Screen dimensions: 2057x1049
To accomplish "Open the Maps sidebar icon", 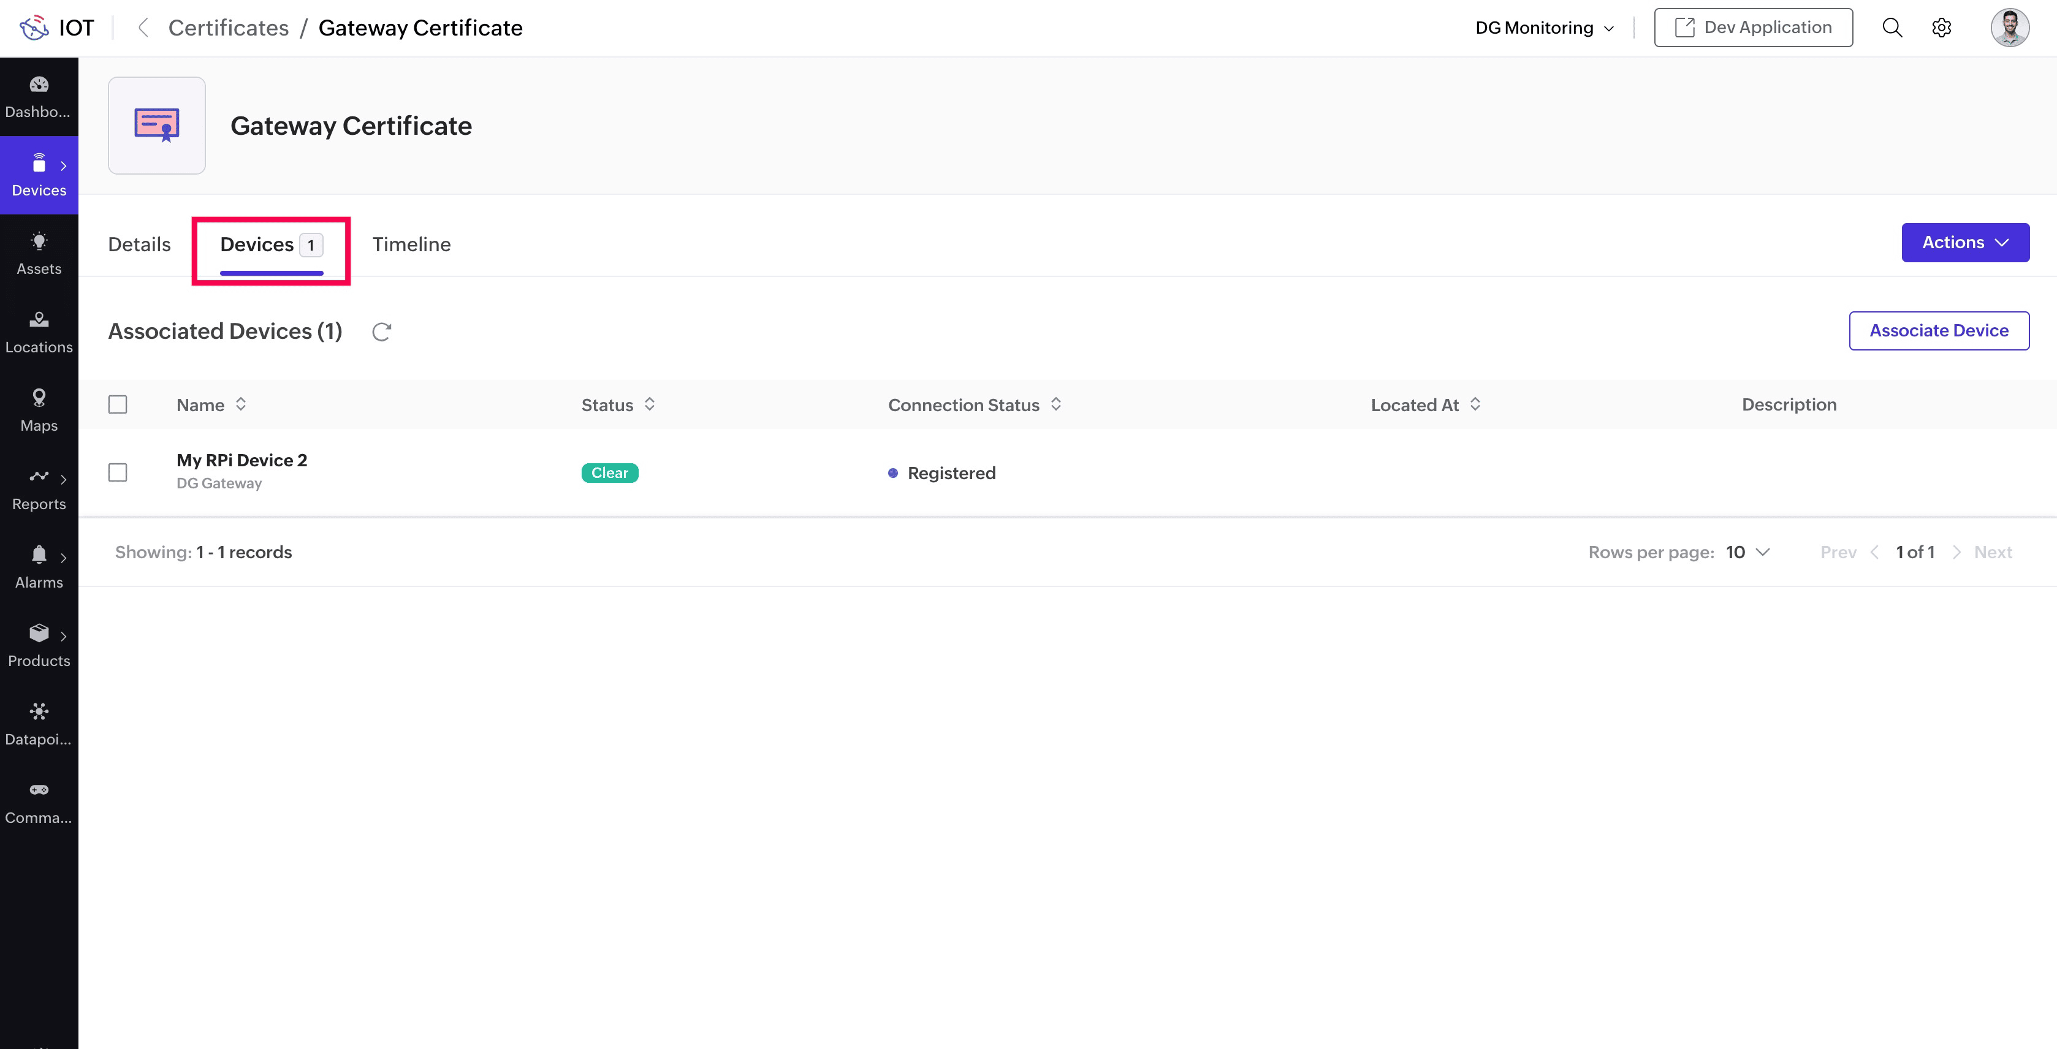I will click(39, 411).
